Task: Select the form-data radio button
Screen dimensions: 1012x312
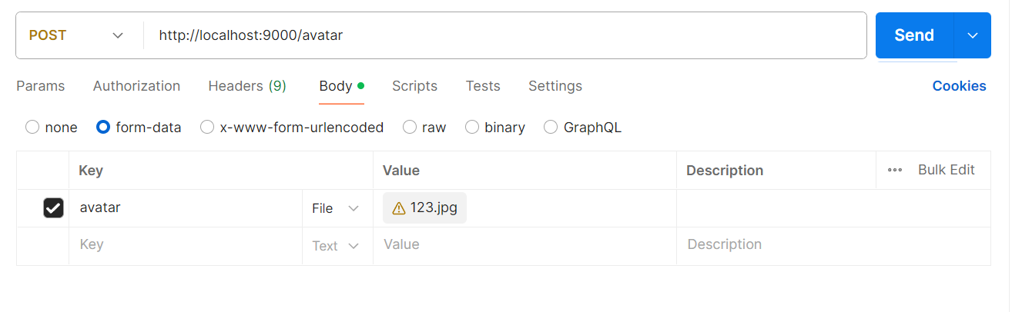Action: (x=103, y=128)
